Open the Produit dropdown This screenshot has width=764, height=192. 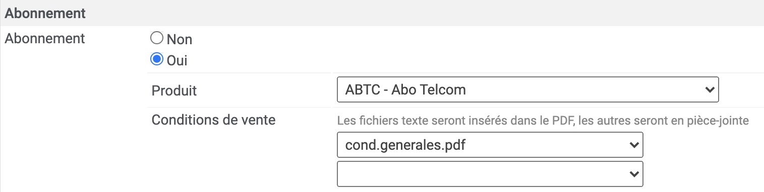point(527,90)
